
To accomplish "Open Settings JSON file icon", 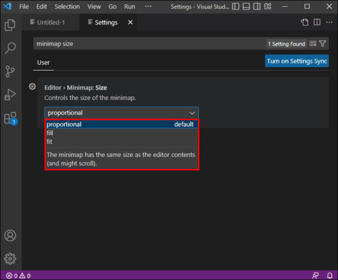I will [305, 22].
